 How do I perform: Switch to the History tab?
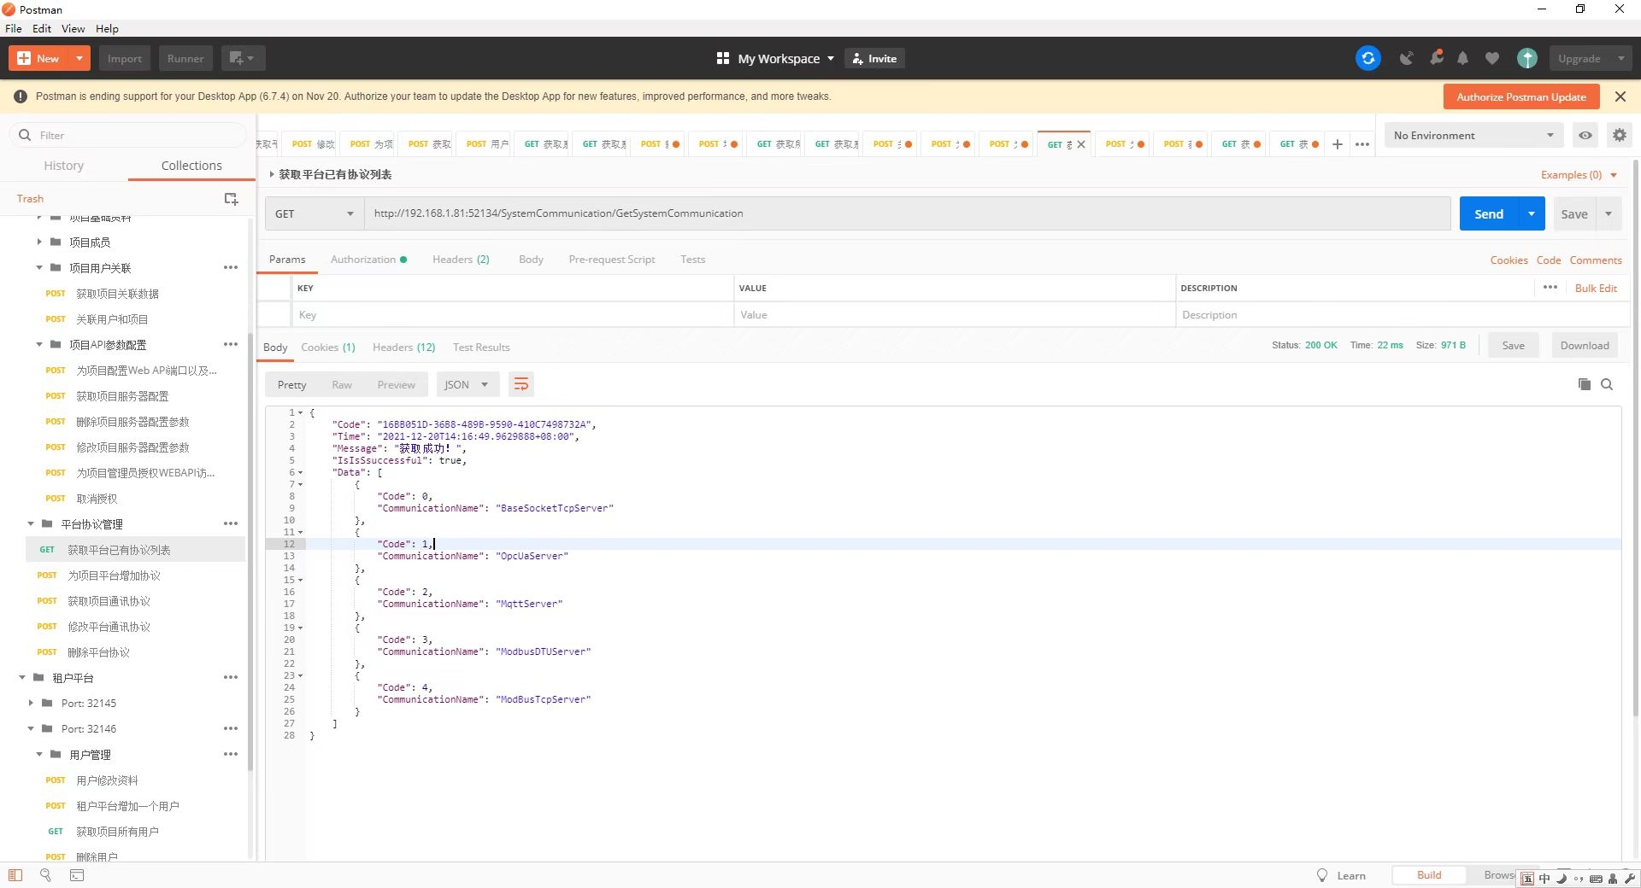tap(64, 166)
